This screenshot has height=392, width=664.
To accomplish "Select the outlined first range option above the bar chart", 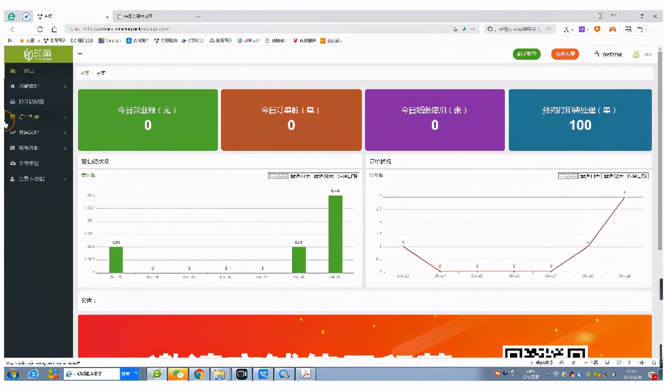I will tap(278, 176).
